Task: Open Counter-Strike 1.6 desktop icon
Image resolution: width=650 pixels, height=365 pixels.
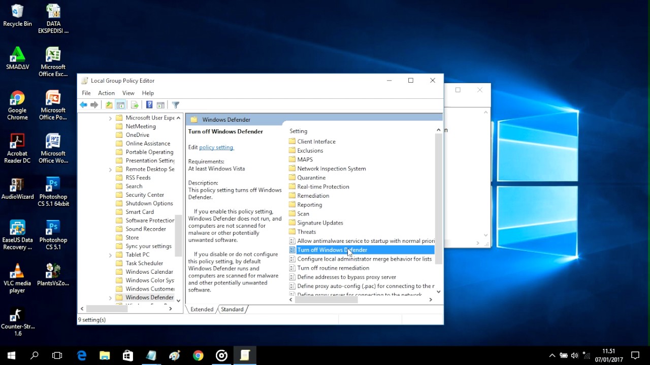Action: (17, 321)
